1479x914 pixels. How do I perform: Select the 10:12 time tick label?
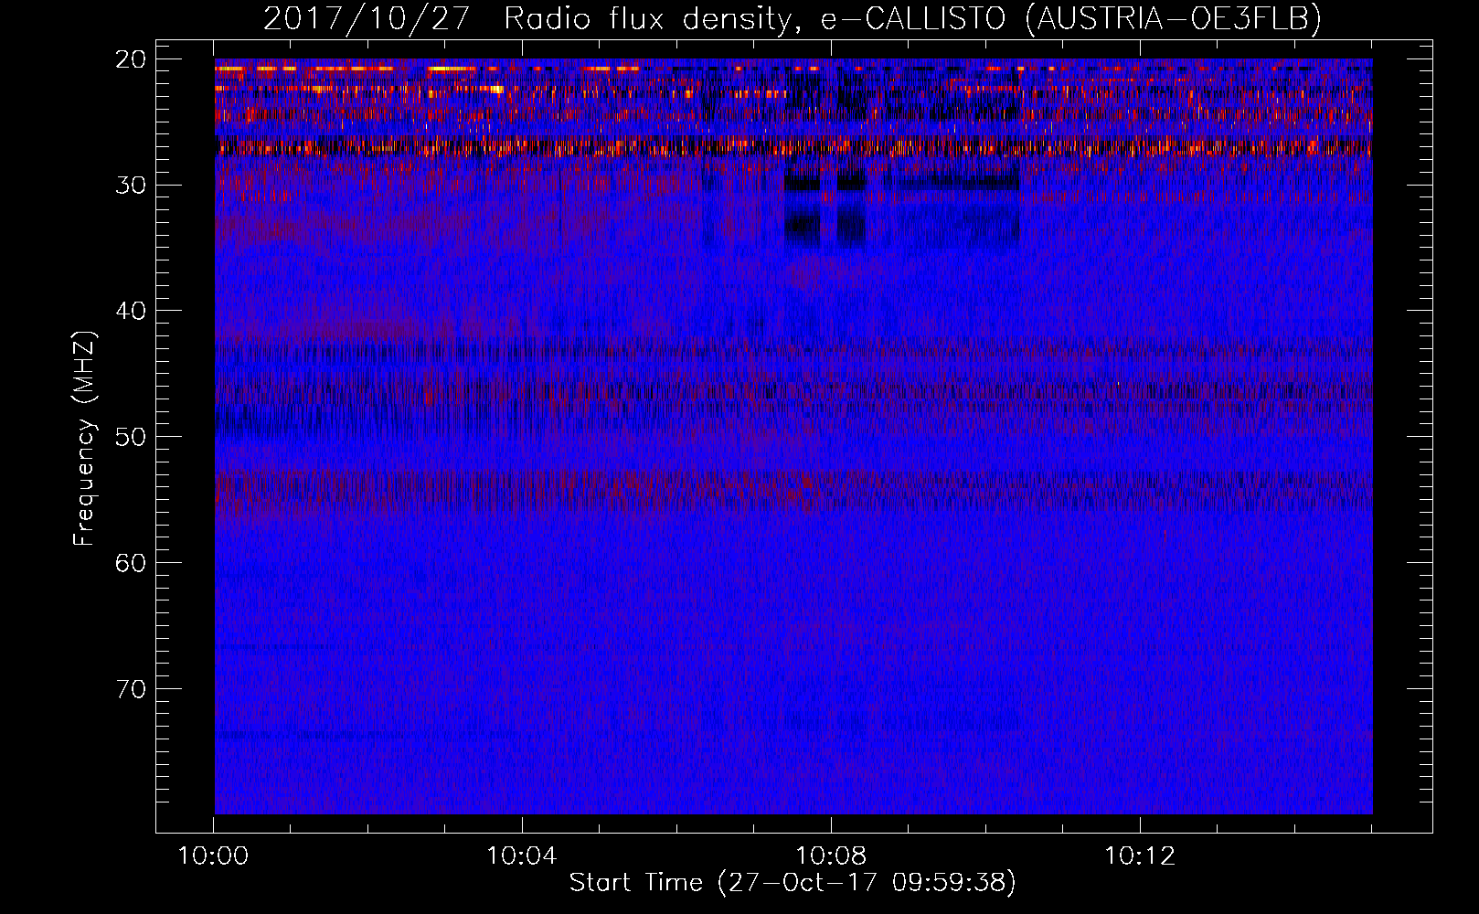[x=1140, y=856]
